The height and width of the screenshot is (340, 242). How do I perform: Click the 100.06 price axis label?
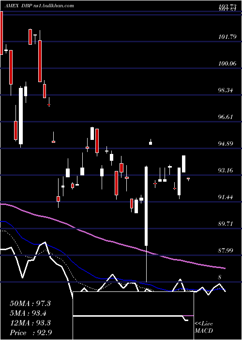227,64
